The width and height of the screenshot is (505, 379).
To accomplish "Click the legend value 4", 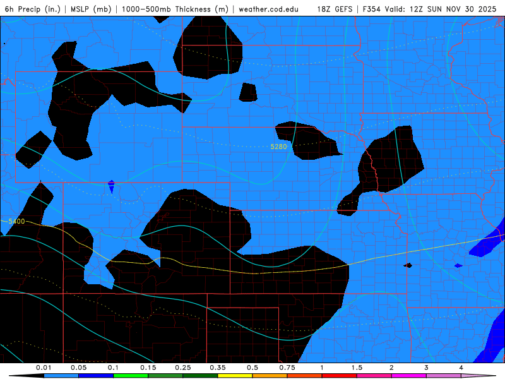I will [x=461, y=368].
